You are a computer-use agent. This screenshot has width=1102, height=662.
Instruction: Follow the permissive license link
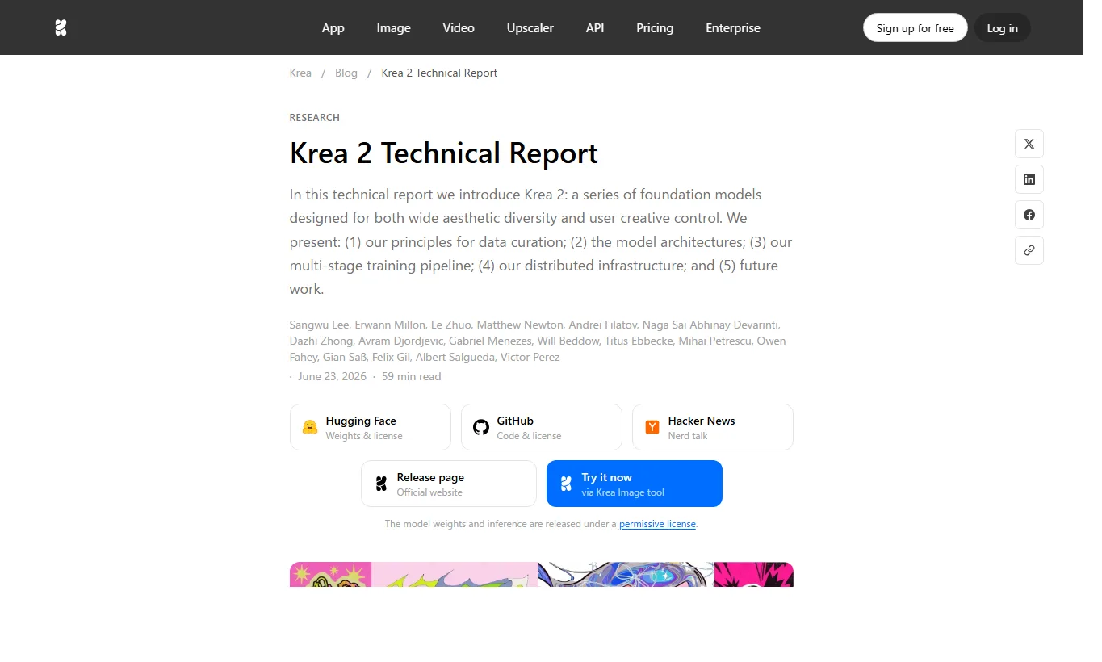(657, 524)
